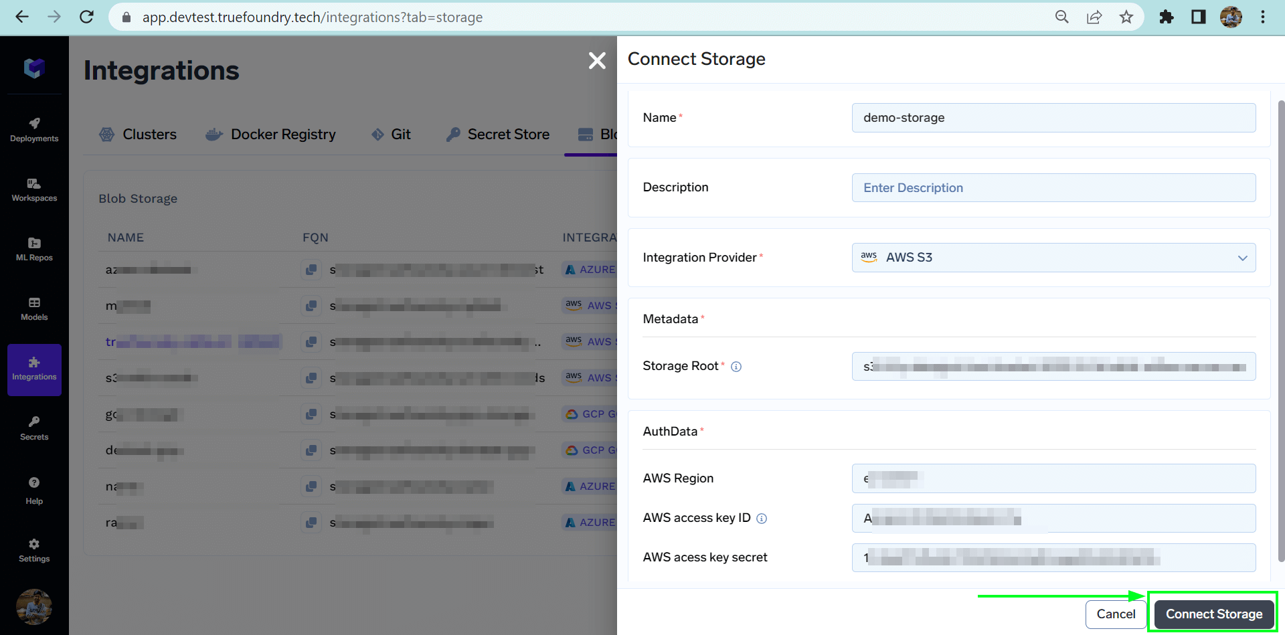Open Workspaces in the sidebar
This screenshot has height=635, width=1285.
click(x=34, y=189)
